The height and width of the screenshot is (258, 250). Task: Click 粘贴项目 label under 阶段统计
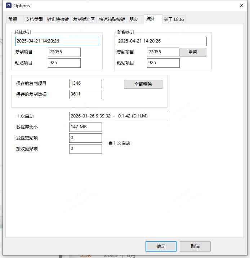[125, 63]
